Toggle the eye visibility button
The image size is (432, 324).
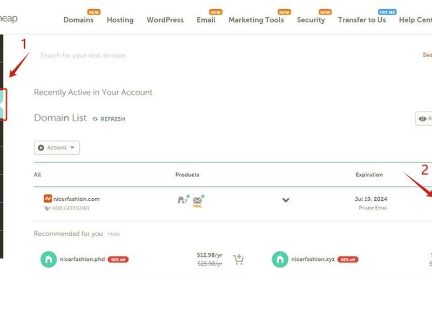pyautogui.click(x=423, y=119)
